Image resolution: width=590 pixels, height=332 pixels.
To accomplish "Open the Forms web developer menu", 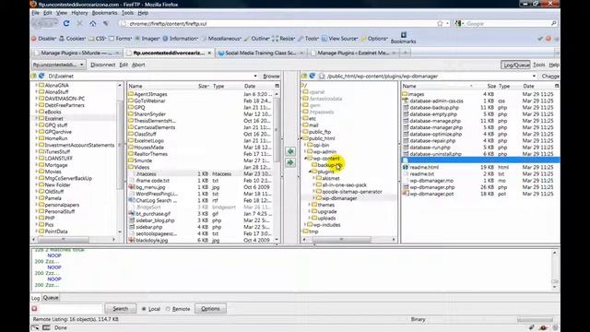I will pyautogui.click(x=121, y=39).
